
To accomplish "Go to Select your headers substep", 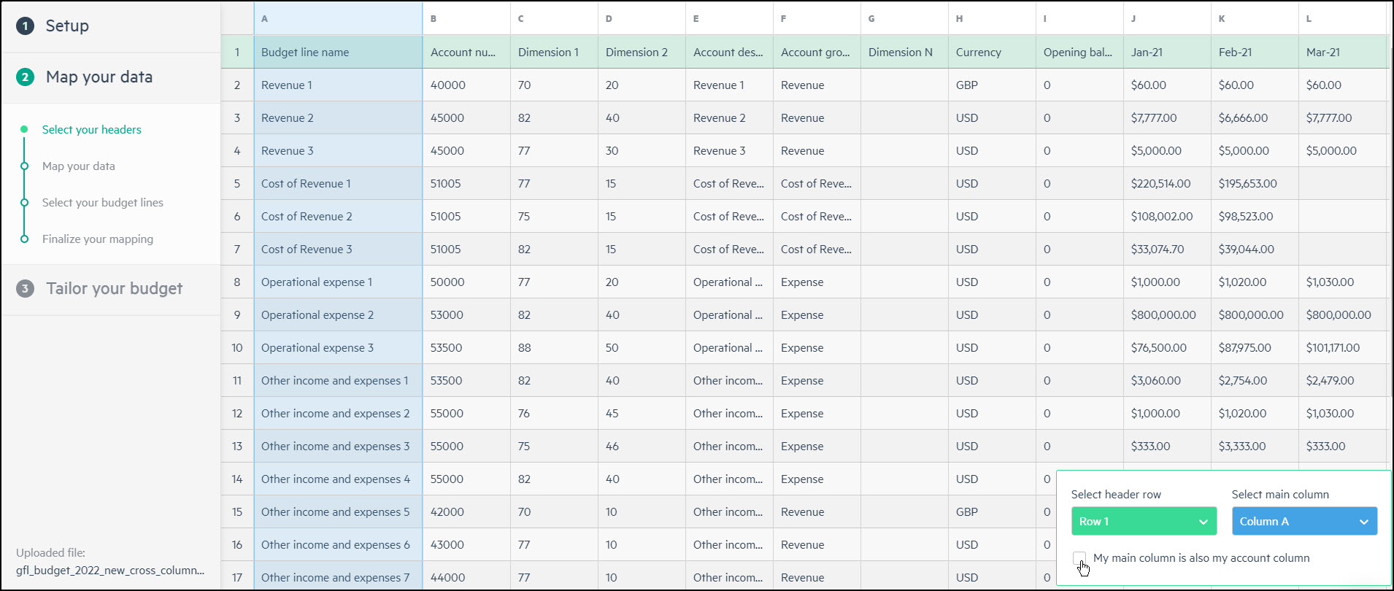I will tap(92, 130).
